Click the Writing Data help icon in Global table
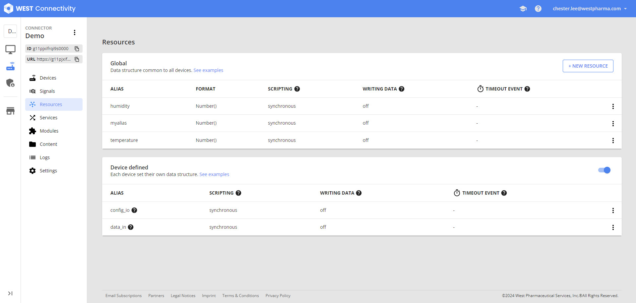 pyautogui.click(x=402, y=89)
